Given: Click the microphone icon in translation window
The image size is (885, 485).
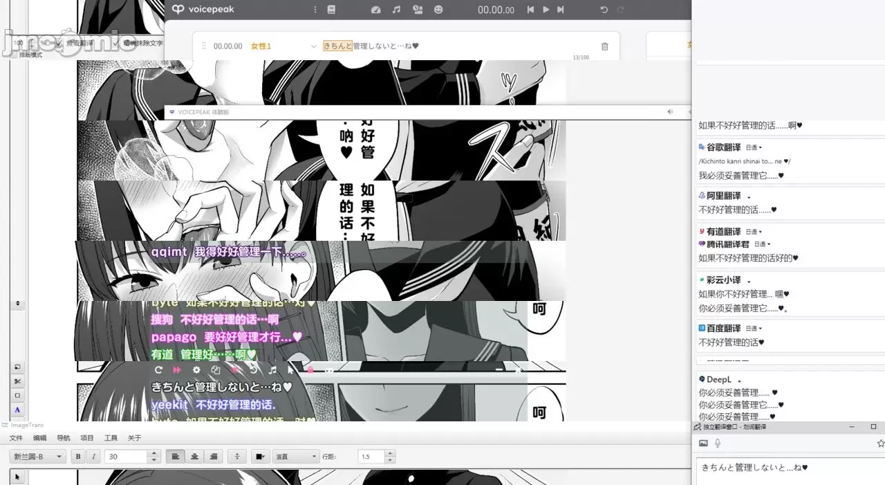Looking at the screenshot, I should click(x=718, y=443).
